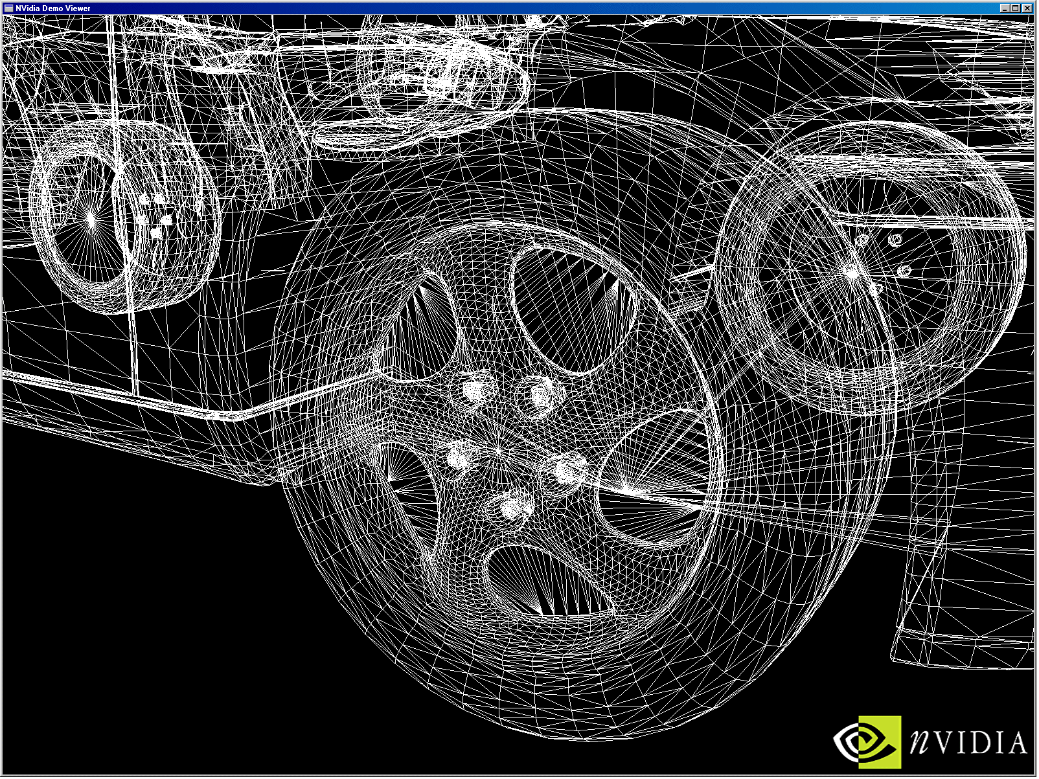Minimize the NVidia Demo Viewer window
The width and height of the screenshot is (1039, 779).
pyautogui.click(x=1005, y=8)
